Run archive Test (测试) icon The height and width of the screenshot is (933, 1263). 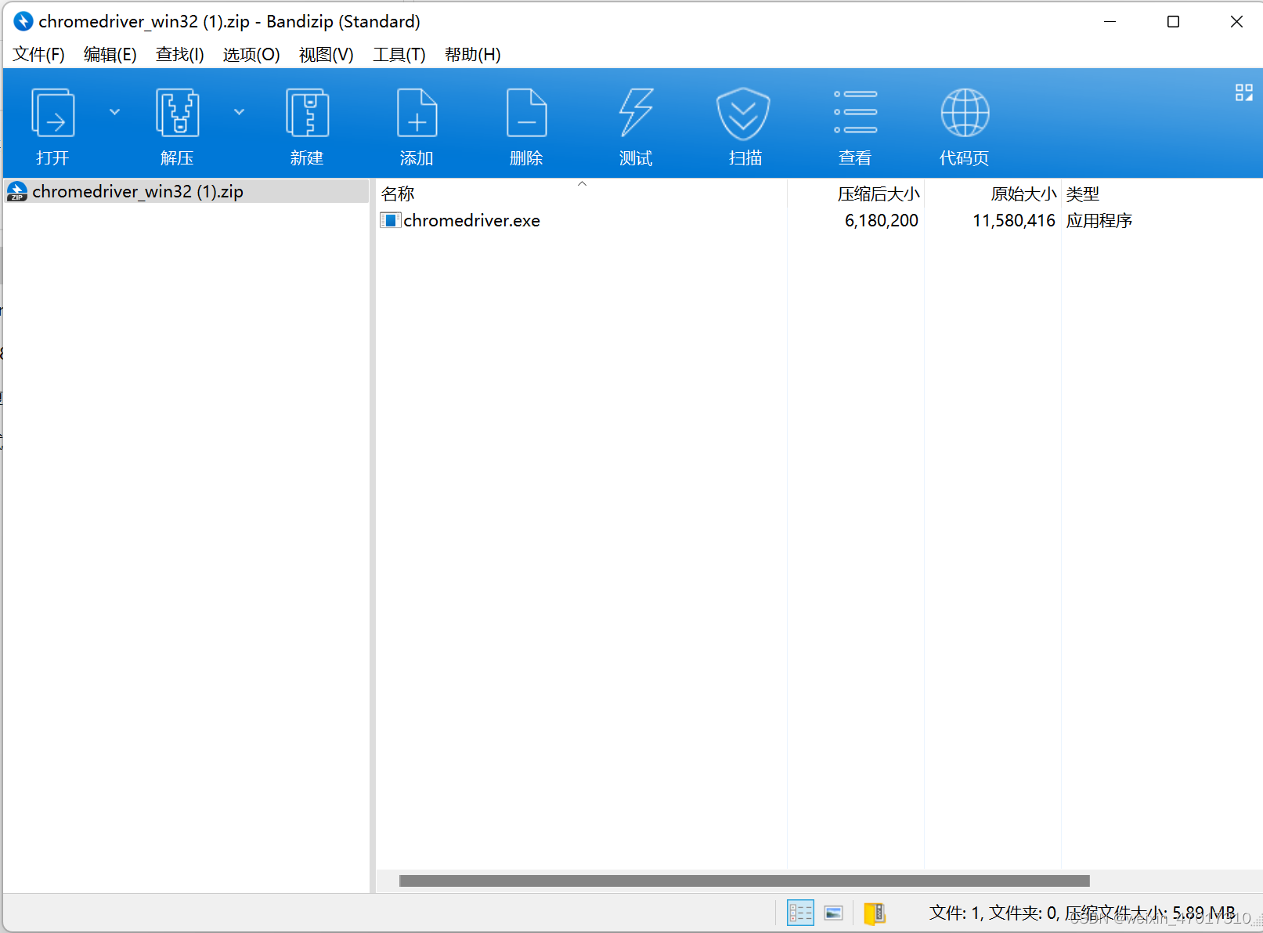[x=636, y=114]
